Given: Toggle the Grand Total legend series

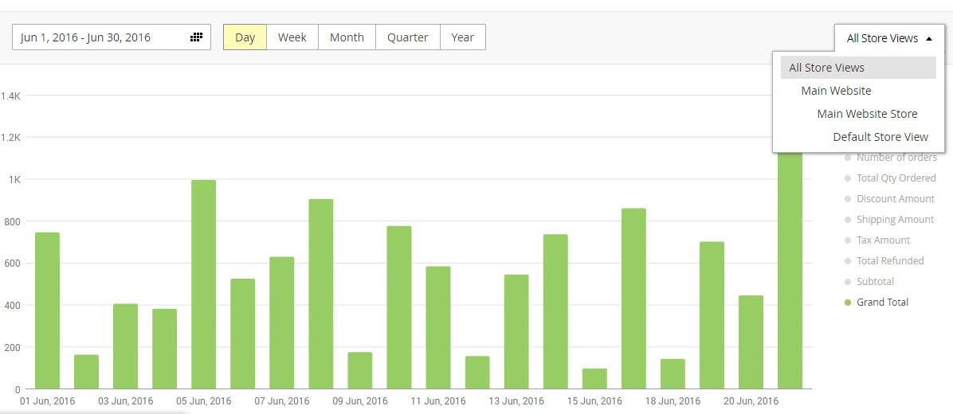Looking at the screenshot, I should click(881, 303).
